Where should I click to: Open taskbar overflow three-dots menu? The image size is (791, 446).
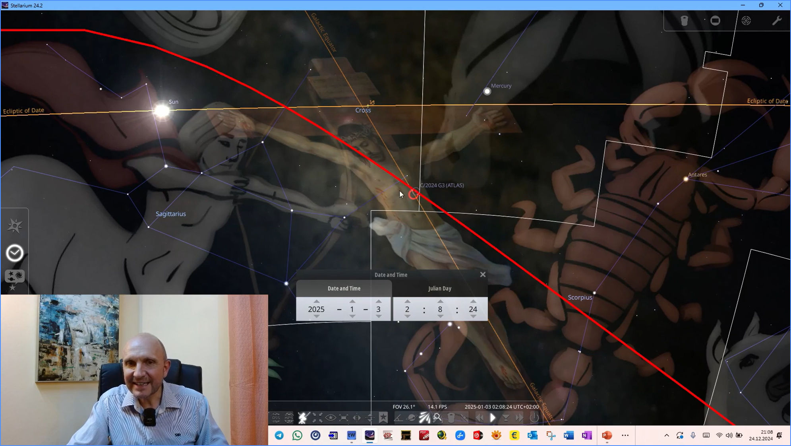[625, 436]
